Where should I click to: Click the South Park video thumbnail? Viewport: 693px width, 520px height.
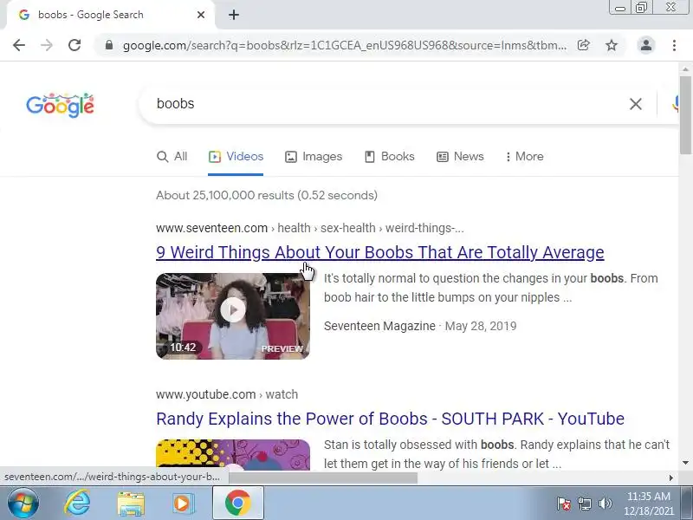click(x=233, y=453)
